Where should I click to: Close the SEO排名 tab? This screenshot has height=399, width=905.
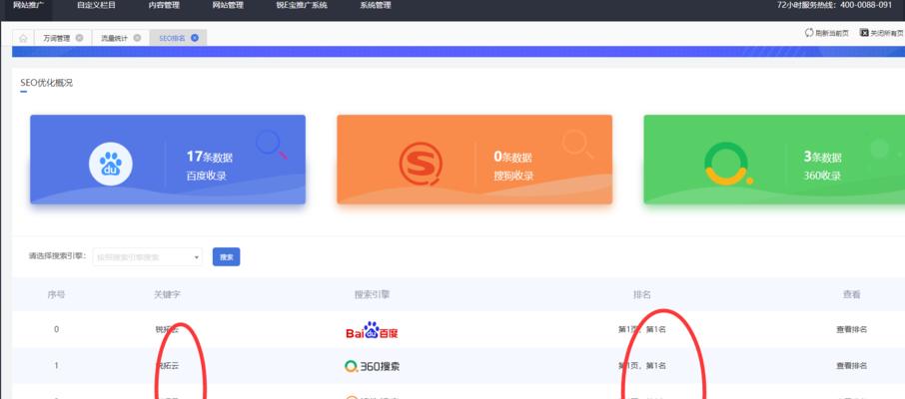pos(195,38)
